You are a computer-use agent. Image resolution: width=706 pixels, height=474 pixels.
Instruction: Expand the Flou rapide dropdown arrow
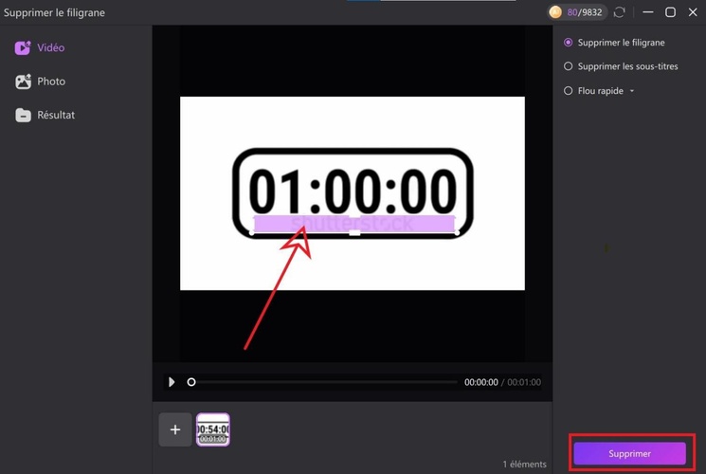(x=632, y=91)
